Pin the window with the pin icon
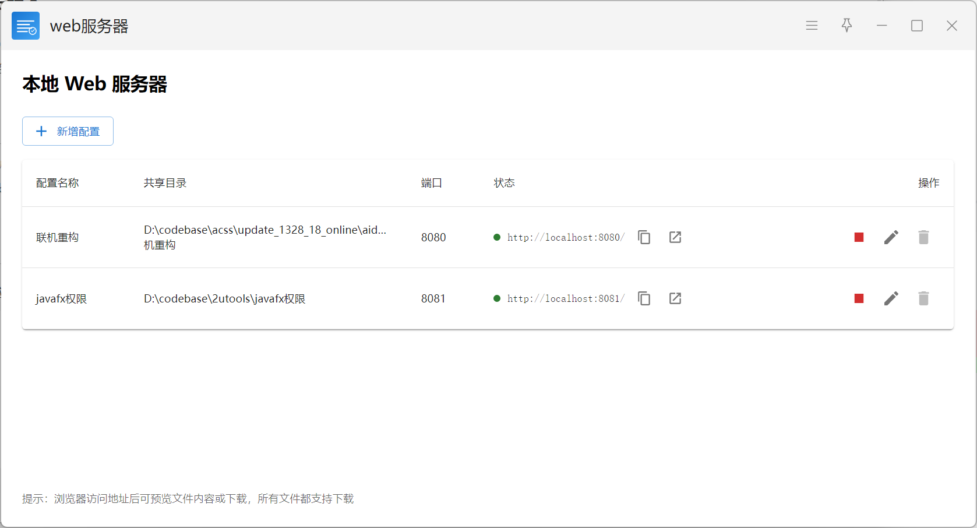The width and height of the screenshot is (977, 528). point(847,25)
